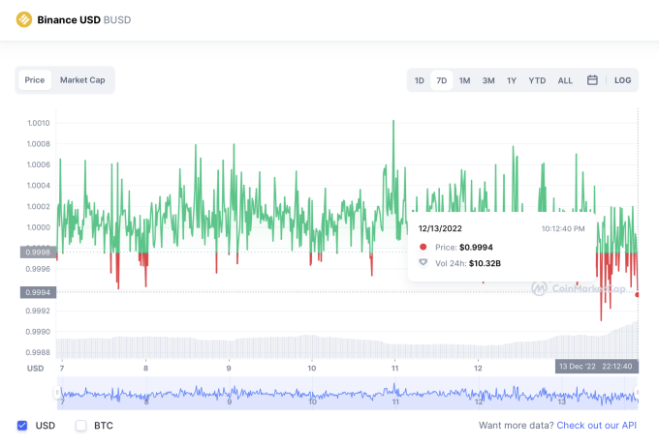Image resolution: width=659 pixels, height=446 pixels.
Task: Click the mini overview chart range selector
Action: (x=348, y=393)
